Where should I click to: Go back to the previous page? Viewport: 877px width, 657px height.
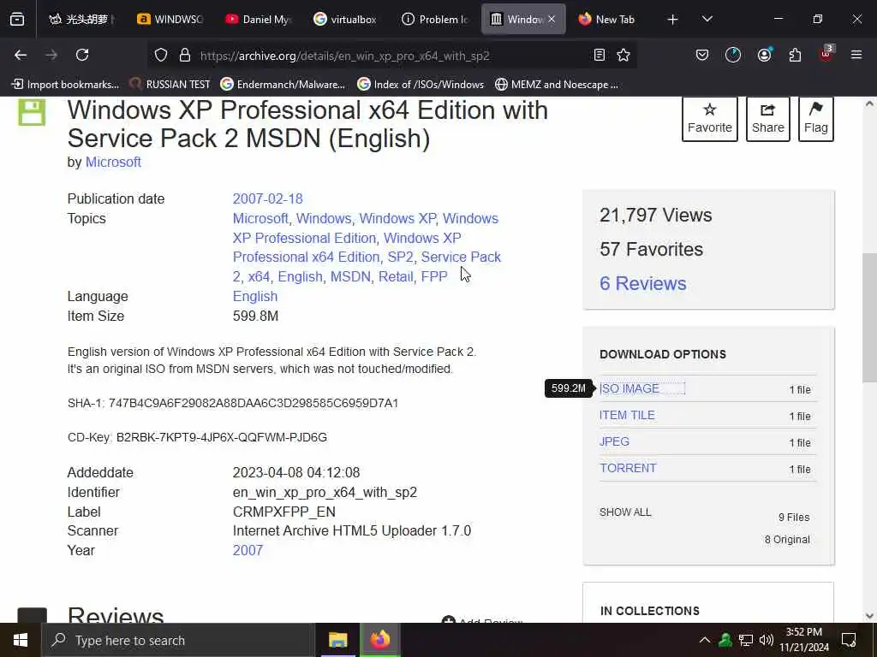[x=21, y=55]
